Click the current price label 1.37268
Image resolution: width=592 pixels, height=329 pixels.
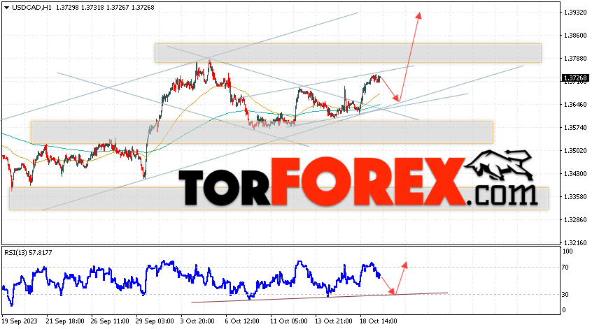[x=575, y=78]
